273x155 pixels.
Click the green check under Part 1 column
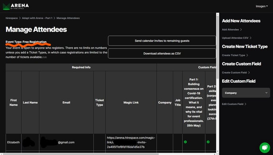click(185, 142)
